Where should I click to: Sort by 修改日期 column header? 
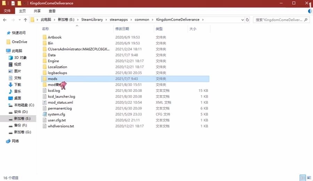coord(122,29)
